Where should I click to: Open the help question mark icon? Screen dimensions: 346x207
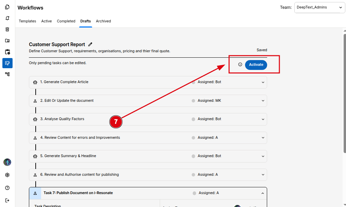(x=7, y=188)
